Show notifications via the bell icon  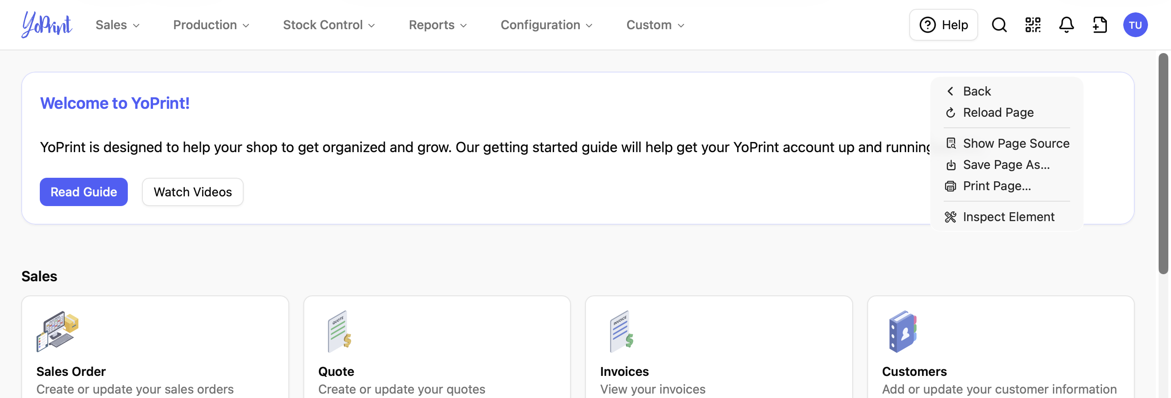tap(1067, 24)
